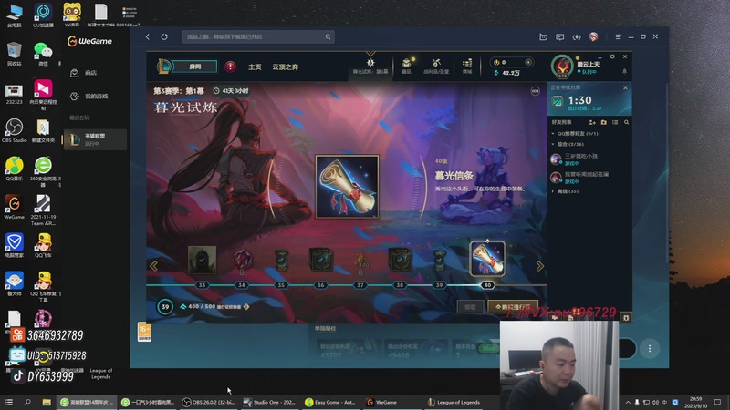Viewport: 730px width, 410px height.
Task: Open 我的游戏 in the WeGame sidebar
Action: coord(96,97)
